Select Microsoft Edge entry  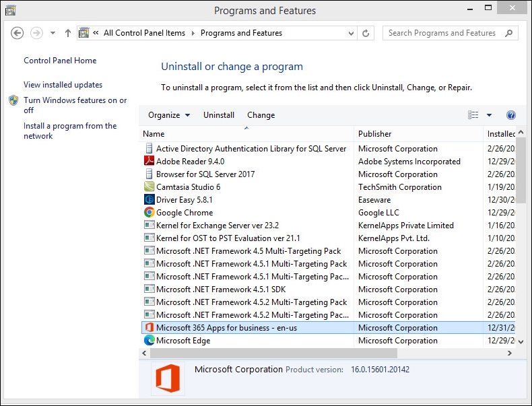[x=183, y=341]
